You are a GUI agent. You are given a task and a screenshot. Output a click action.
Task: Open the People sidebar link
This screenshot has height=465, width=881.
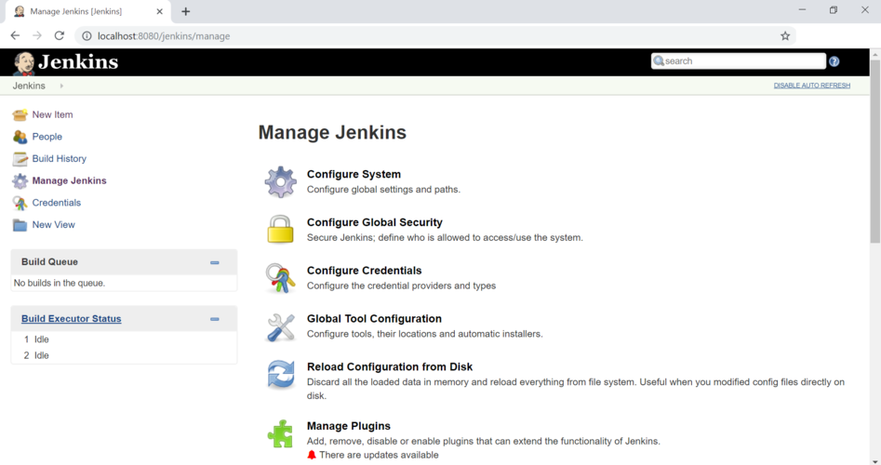click(x=47, y=137)
